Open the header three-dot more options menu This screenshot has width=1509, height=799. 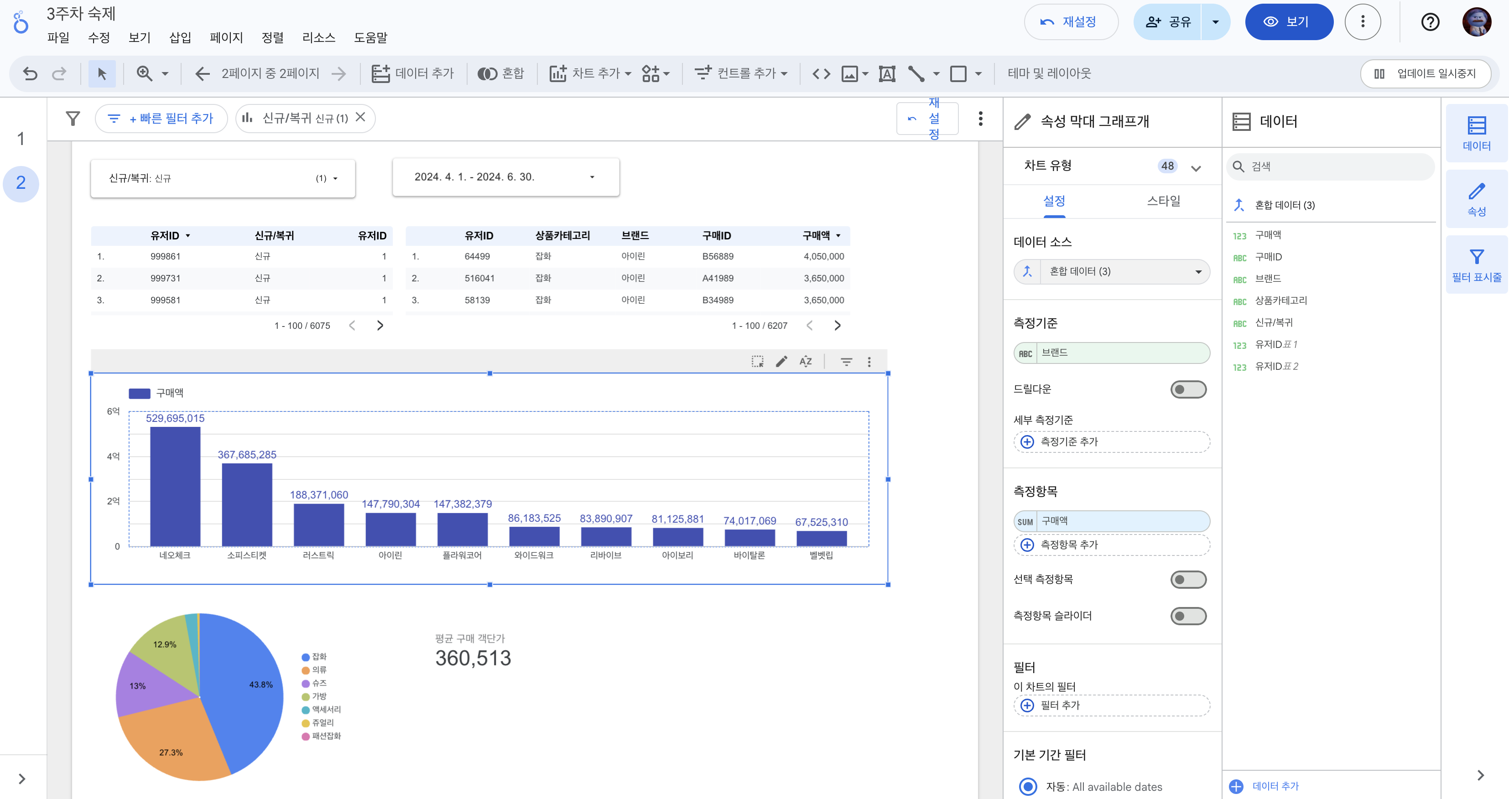tap(1363, 22)
